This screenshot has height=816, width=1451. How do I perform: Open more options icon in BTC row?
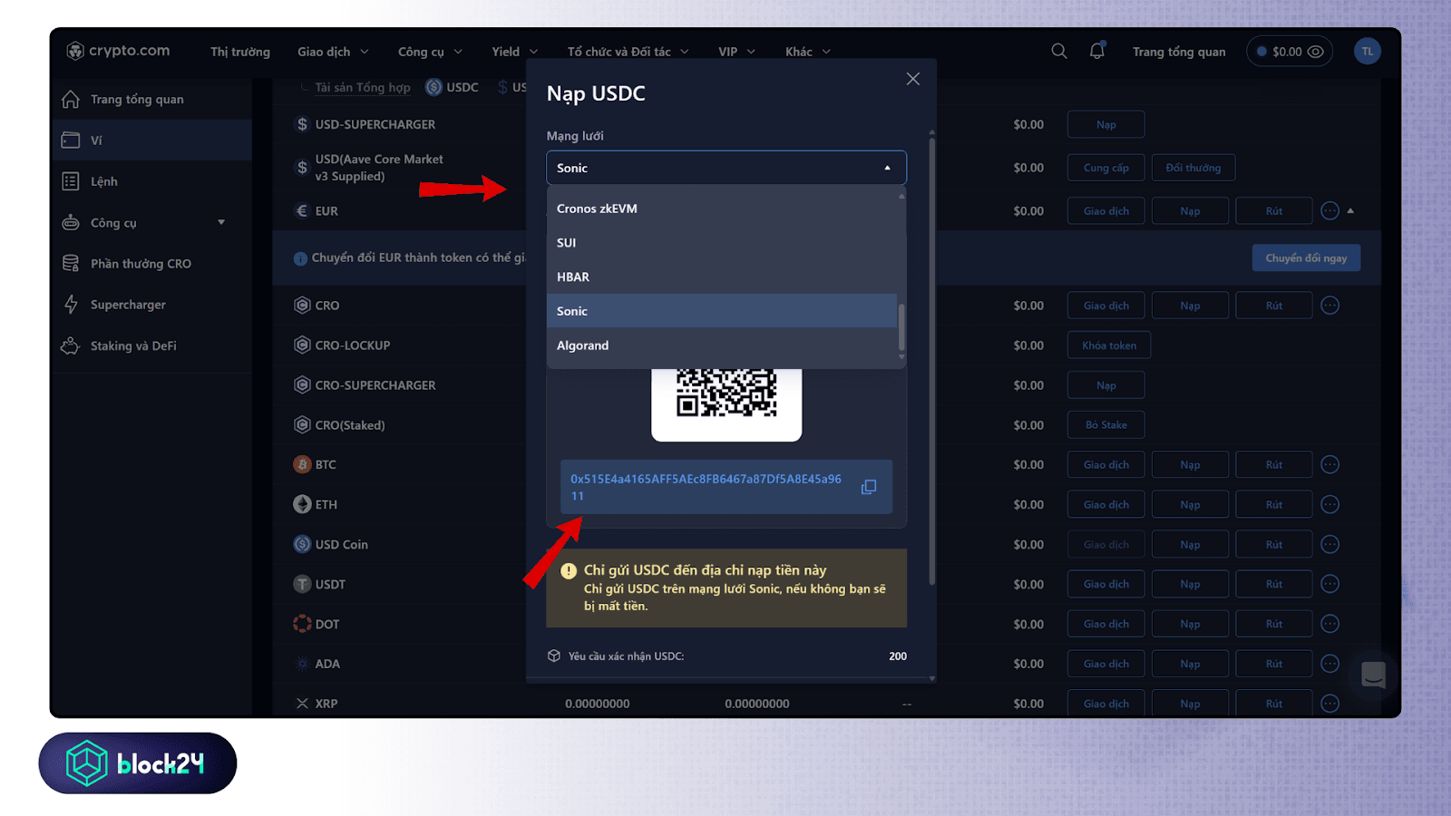pyautogui.click(x=1330, y=465)
